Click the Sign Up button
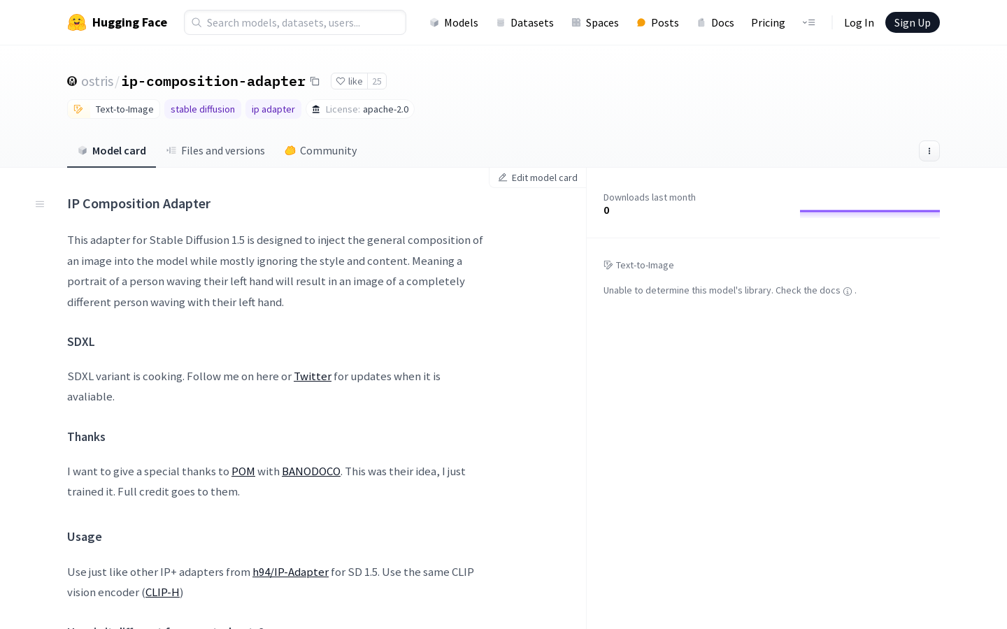Viewport: 1007px width, 629px height. (912, 22)
